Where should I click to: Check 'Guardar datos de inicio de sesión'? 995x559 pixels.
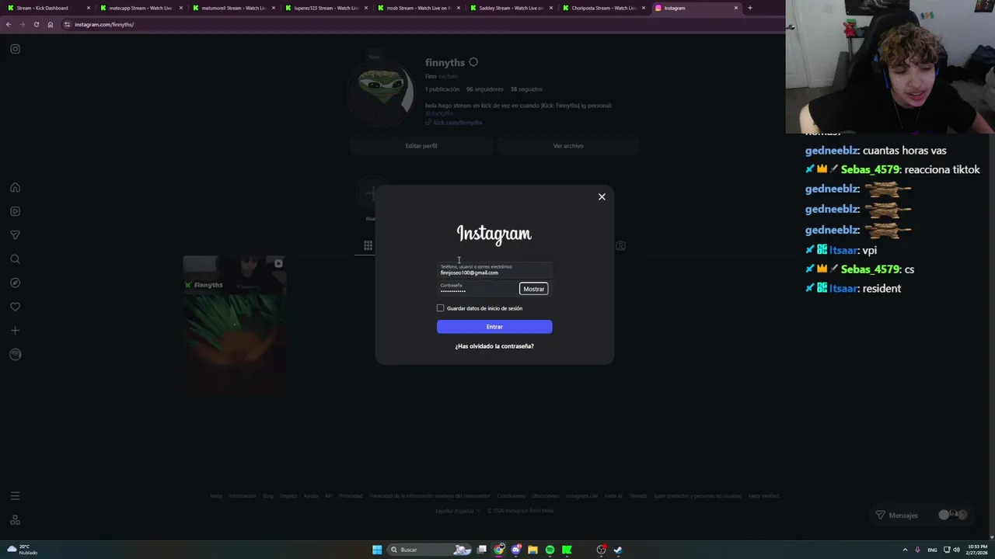point(441,308)
